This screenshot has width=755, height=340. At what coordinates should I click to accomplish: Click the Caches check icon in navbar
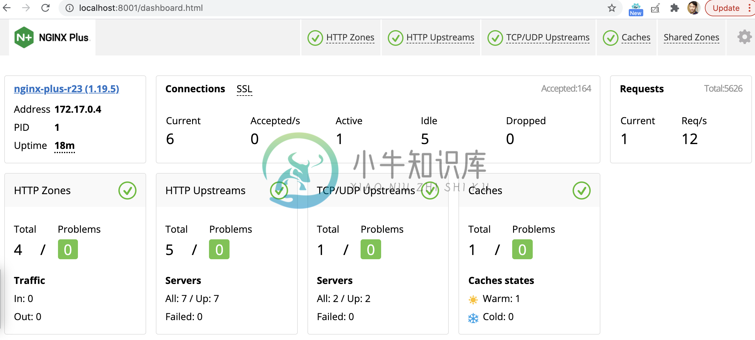pos(610,38)
